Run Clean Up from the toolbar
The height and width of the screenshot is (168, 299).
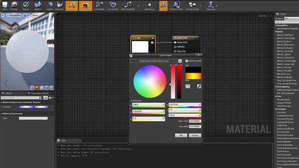click(59, 6)
